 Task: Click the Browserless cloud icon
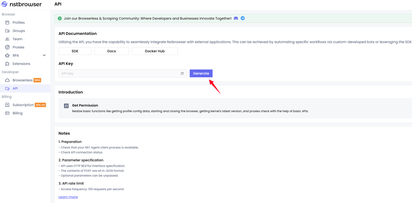click(x=7, y=80)
